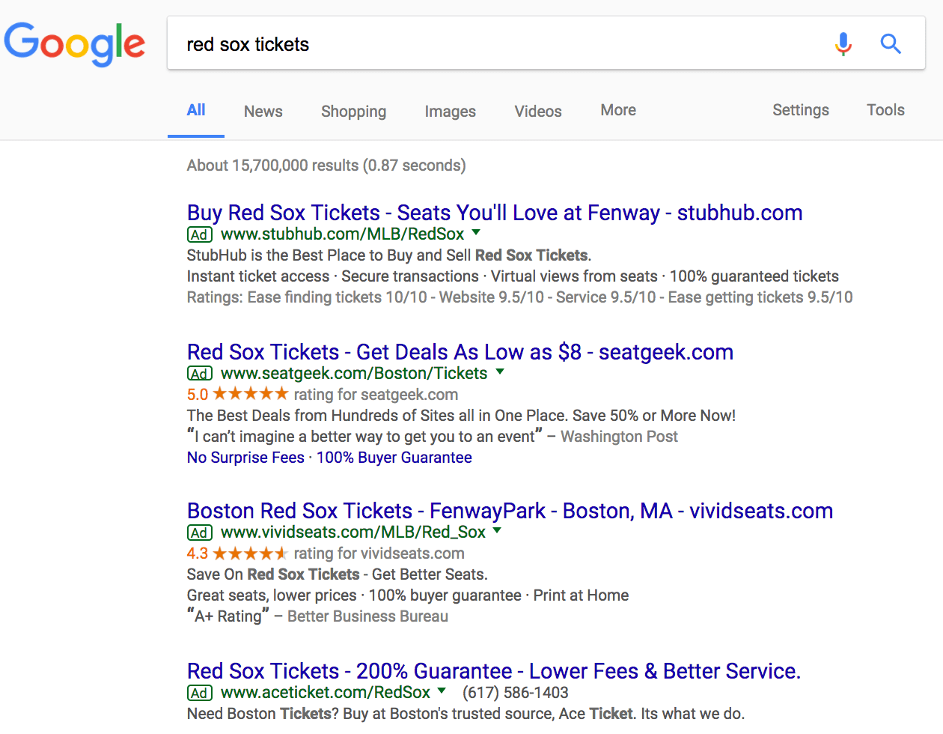Open the 100% Buyer Guarantee sitelink

pyautogui.click(x=394, y=458)
